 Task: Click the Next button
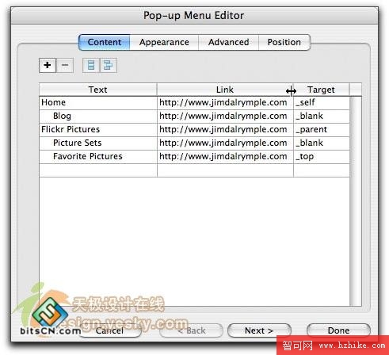[x=259, y=330]
